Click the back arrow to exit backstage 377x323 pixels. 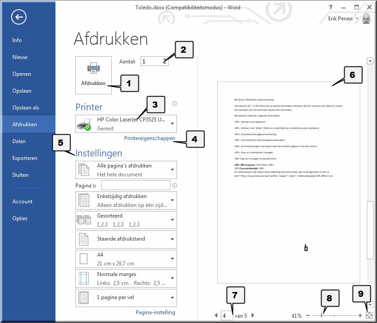pos(19,17)
